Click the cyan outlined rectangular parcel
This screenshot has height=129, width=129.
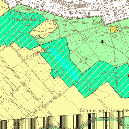(65, 64)
